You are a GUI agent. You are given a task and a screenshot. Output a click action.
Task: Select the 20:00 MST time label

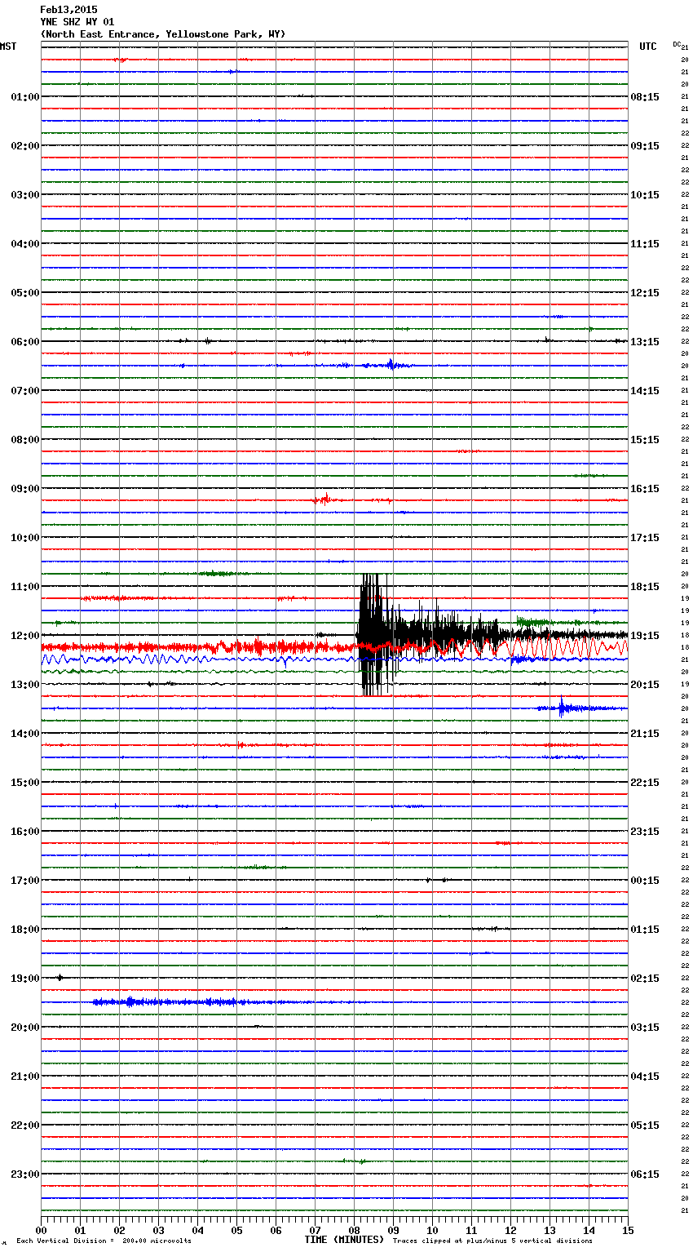coord(24,1028)
